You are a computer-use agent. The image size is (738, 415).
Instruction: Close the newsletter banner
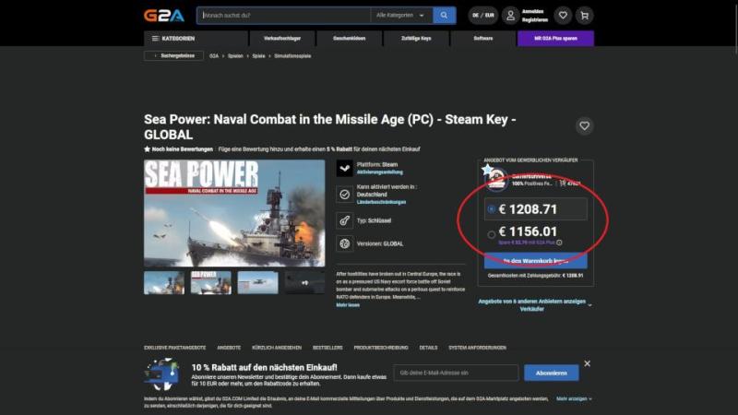(587, 363)
